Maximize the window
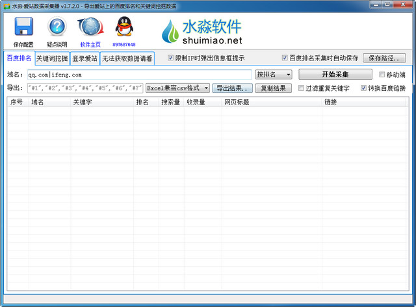Viewport: 416px width, 307px height. pos(387,5)
